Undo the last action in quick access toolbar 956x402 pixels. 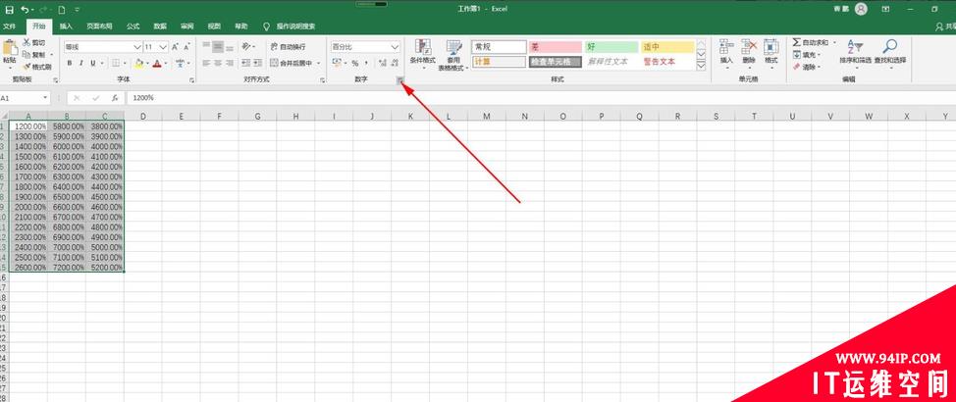(24, 10)
